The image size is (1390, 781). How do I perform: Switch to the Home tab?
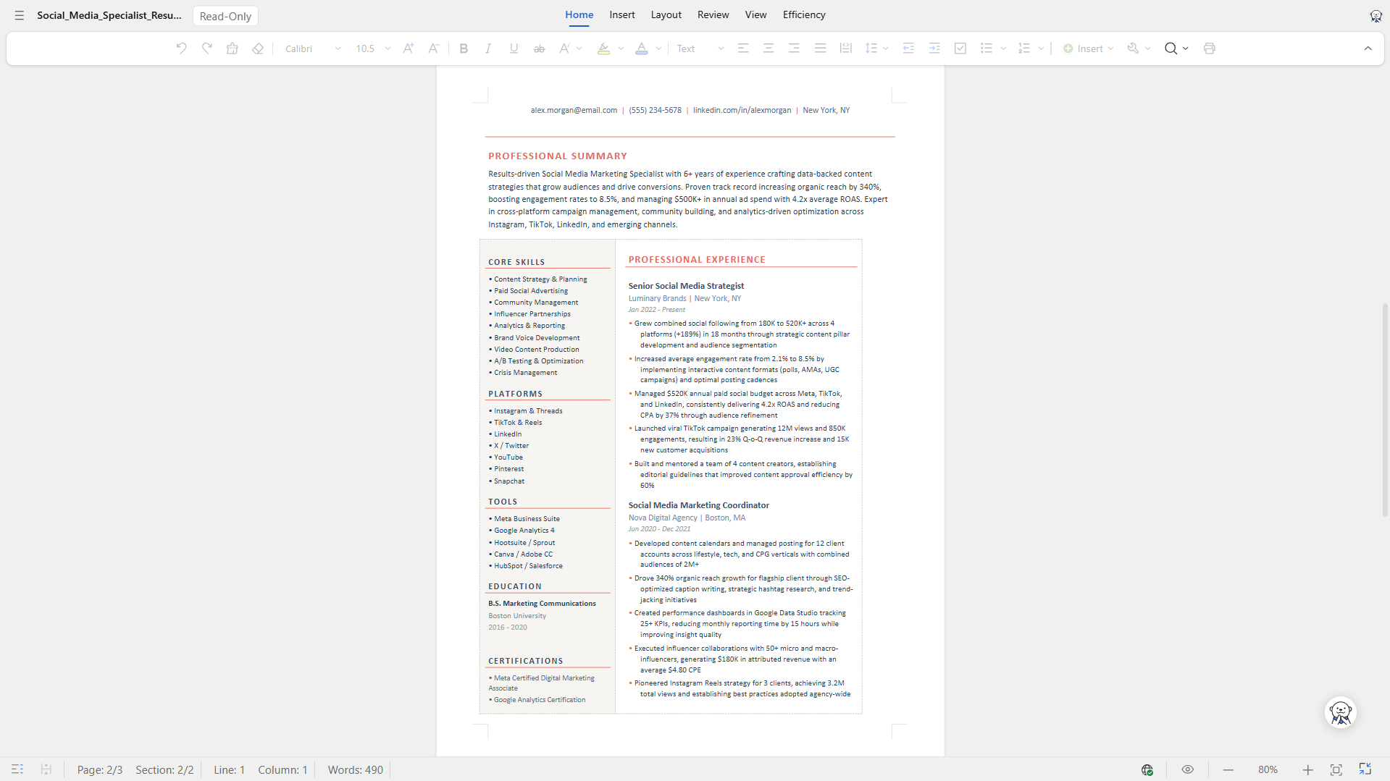pos(579,14)
